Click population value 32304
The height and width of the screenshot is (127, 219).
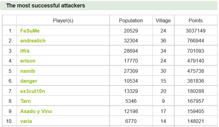[x=131, y=41]
